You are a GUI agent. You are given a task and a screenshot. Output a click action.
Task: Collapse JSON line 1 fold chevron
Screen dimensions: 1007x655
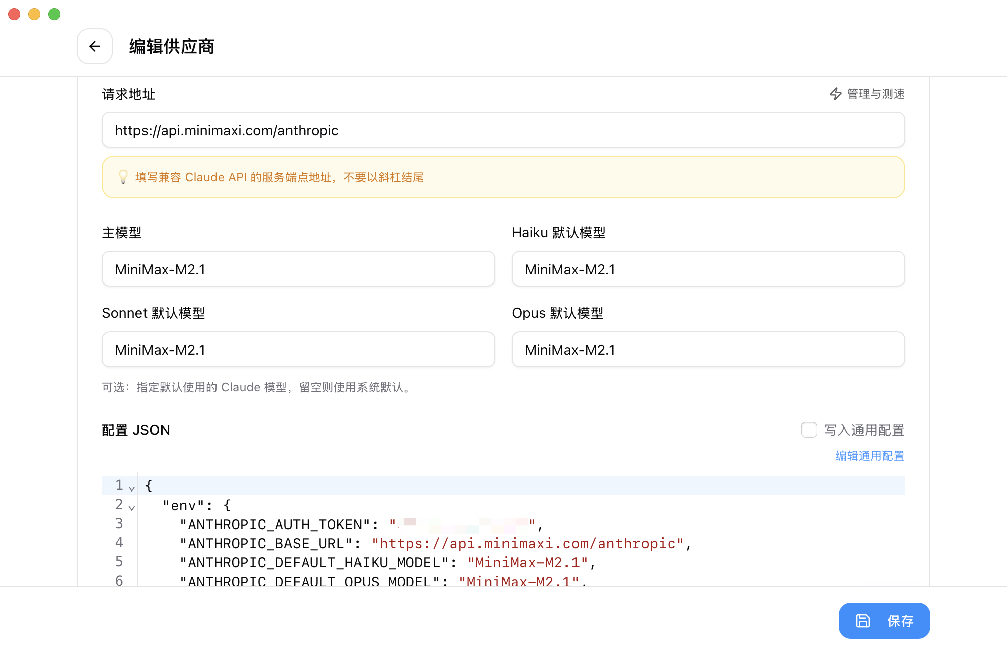coord(132,488)
